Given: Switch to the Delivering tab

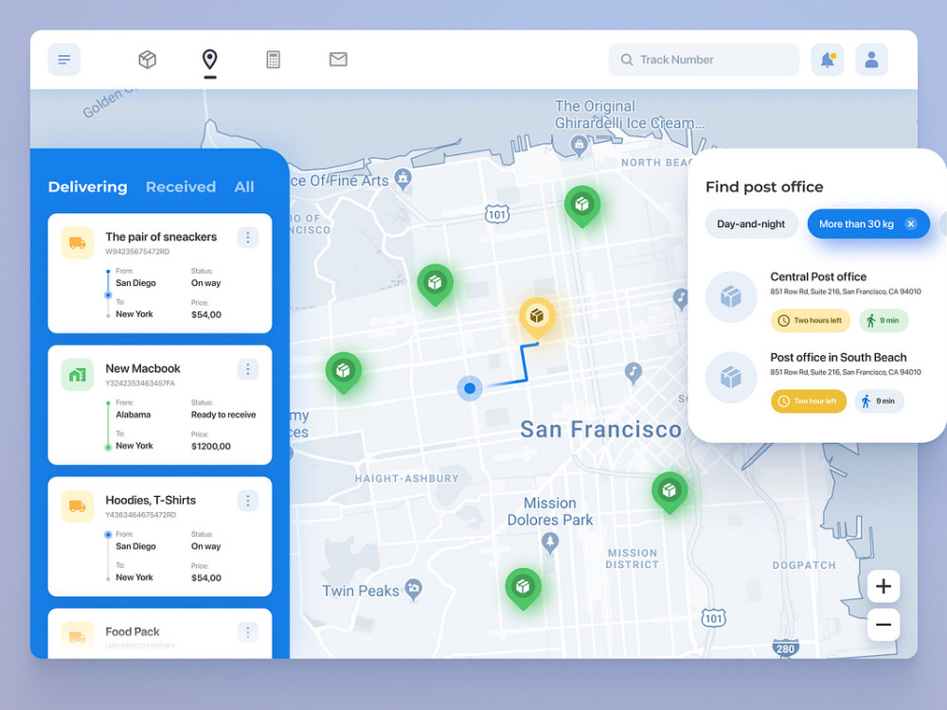Looking at the screenshot, I should pyautogui.click(x=87, y=186).
